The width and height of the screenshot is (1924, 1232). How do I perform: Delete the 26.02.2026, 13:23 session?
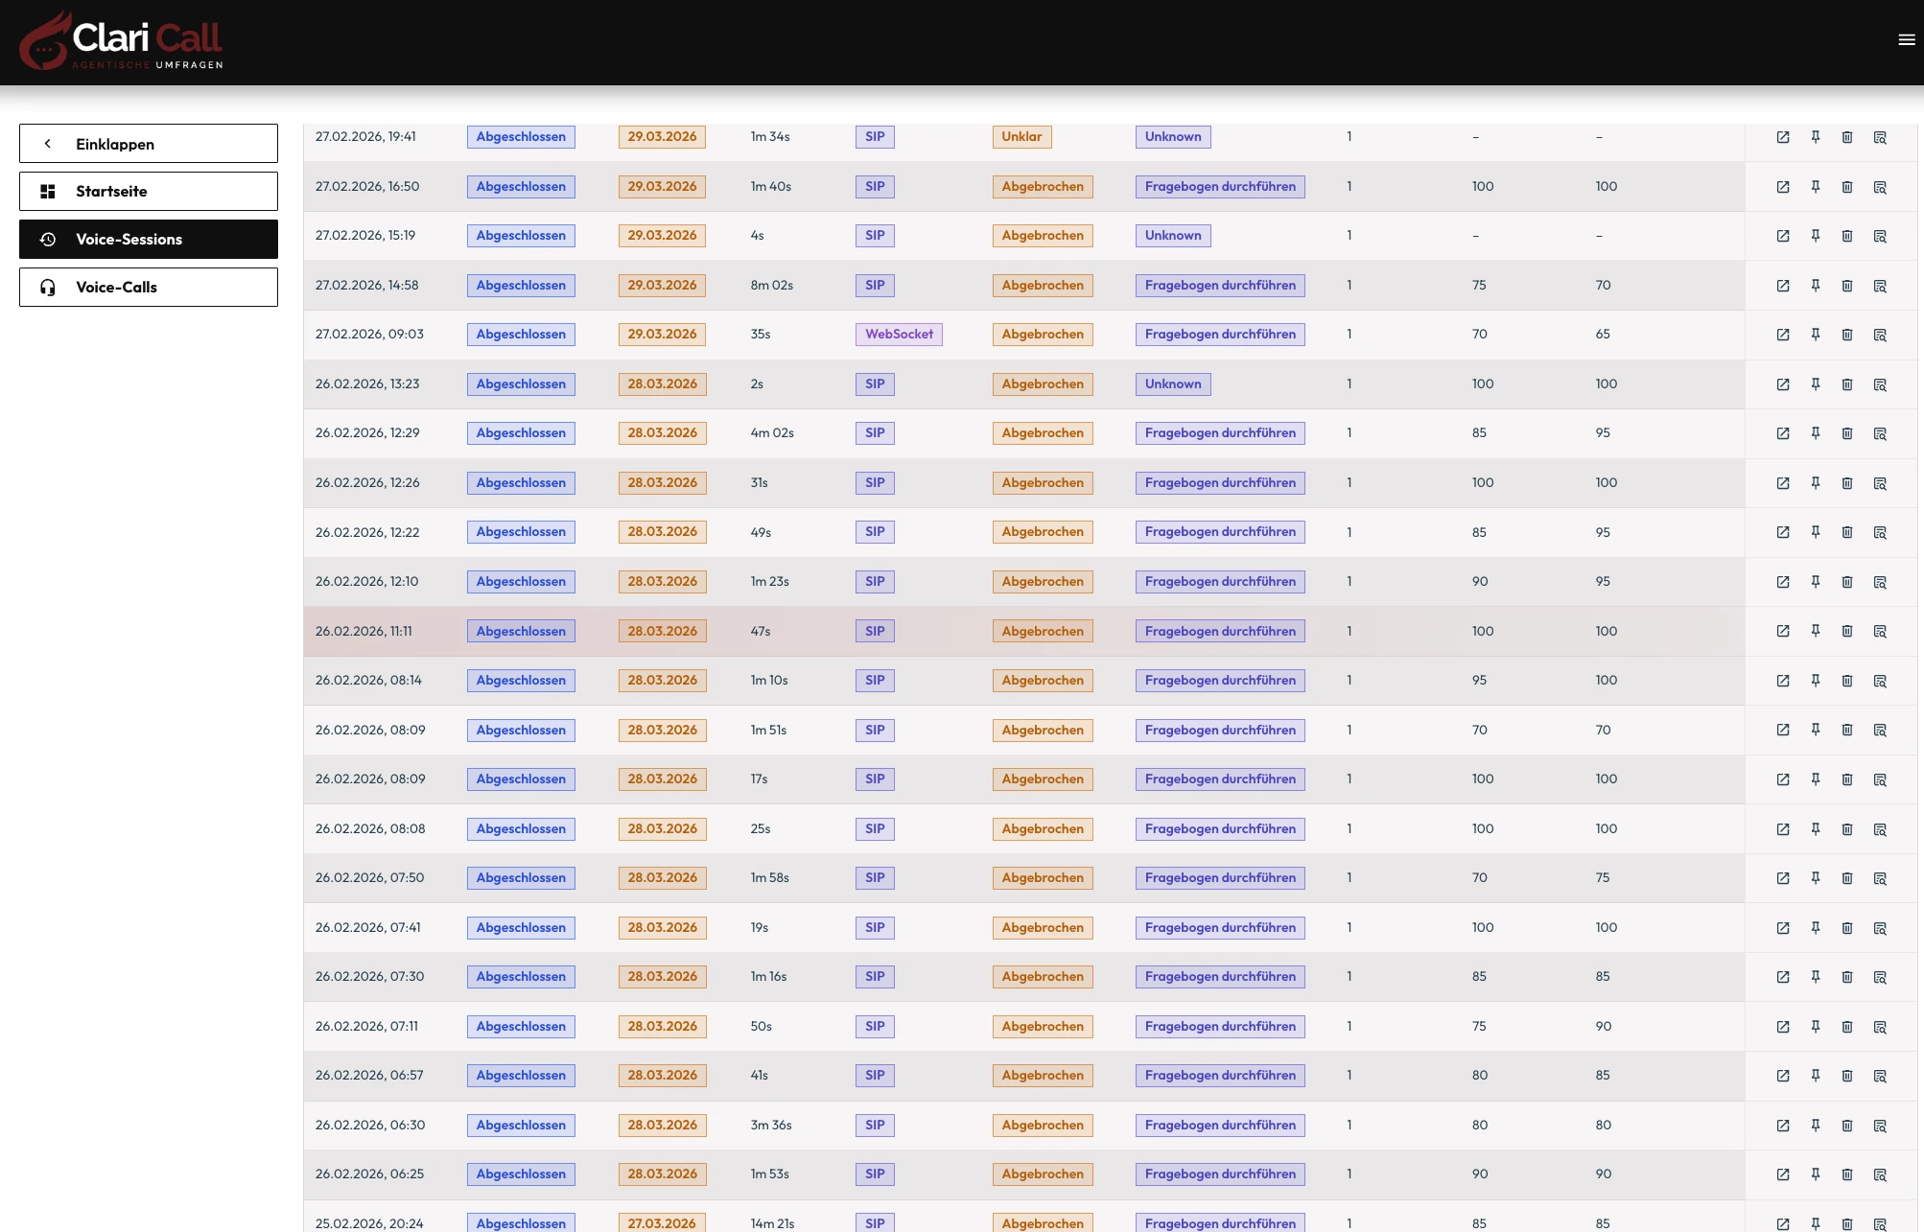pos(1846,384)
